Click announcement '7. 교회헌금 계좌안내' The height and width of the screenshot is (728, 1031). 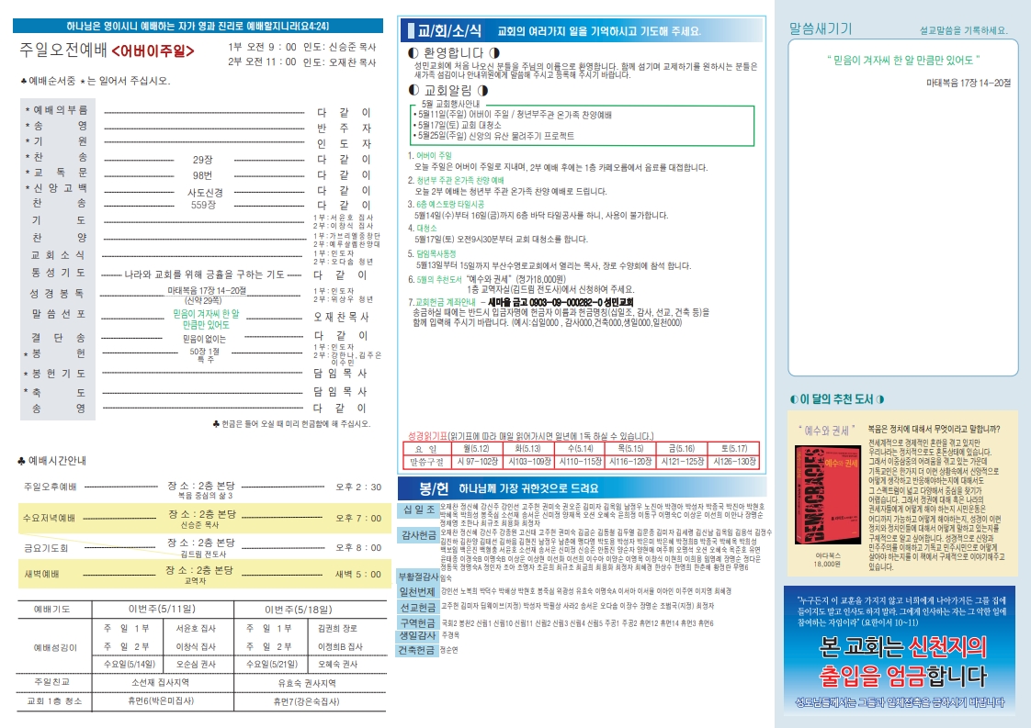442,302
